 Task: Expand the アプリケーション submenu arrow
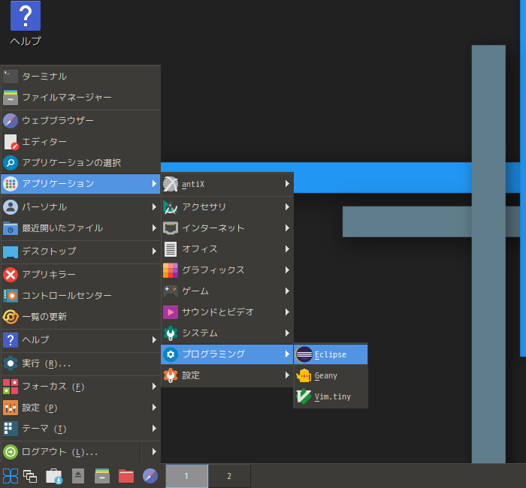point(154,184)
